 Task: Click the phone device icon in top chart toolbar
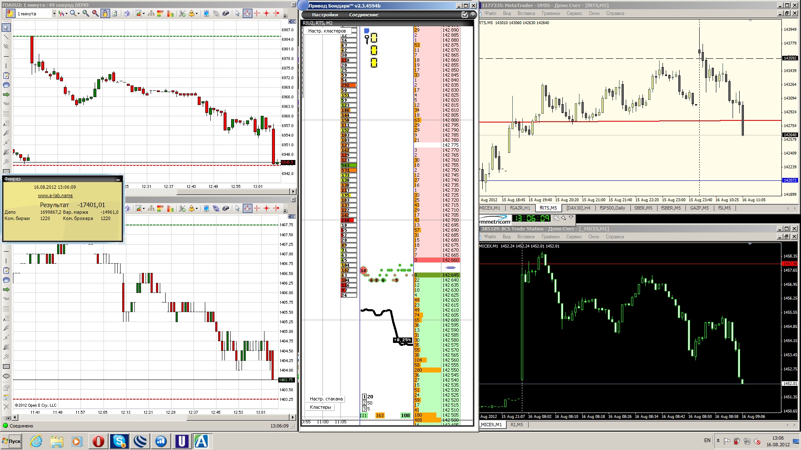[206, 14]
